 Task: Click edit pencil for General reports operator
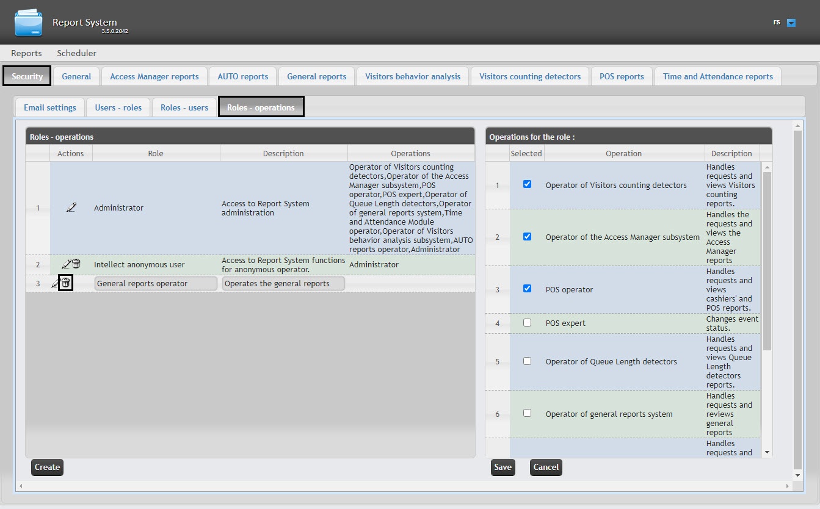pyautogui.click(x=55, y=283)
